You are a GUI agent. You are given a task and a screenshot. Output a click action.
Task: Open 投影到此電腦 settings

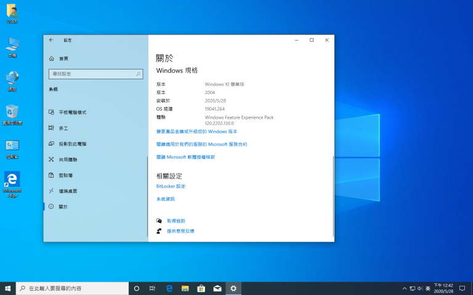pyautogui.click(x=95, y=144)
